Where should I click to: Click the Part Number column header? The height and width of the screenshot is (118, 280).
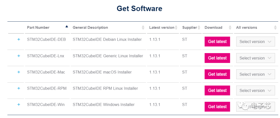point(38,28)
